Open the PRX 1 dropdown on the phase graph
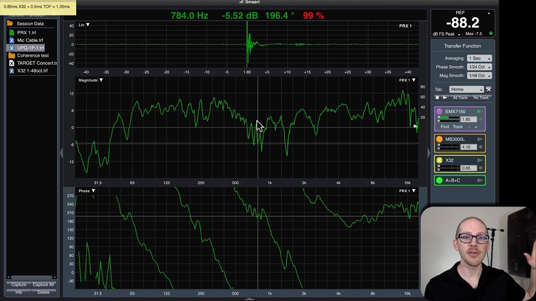This screenshot has height=301, width=536. pyautogui.click(x=407, y=191)
